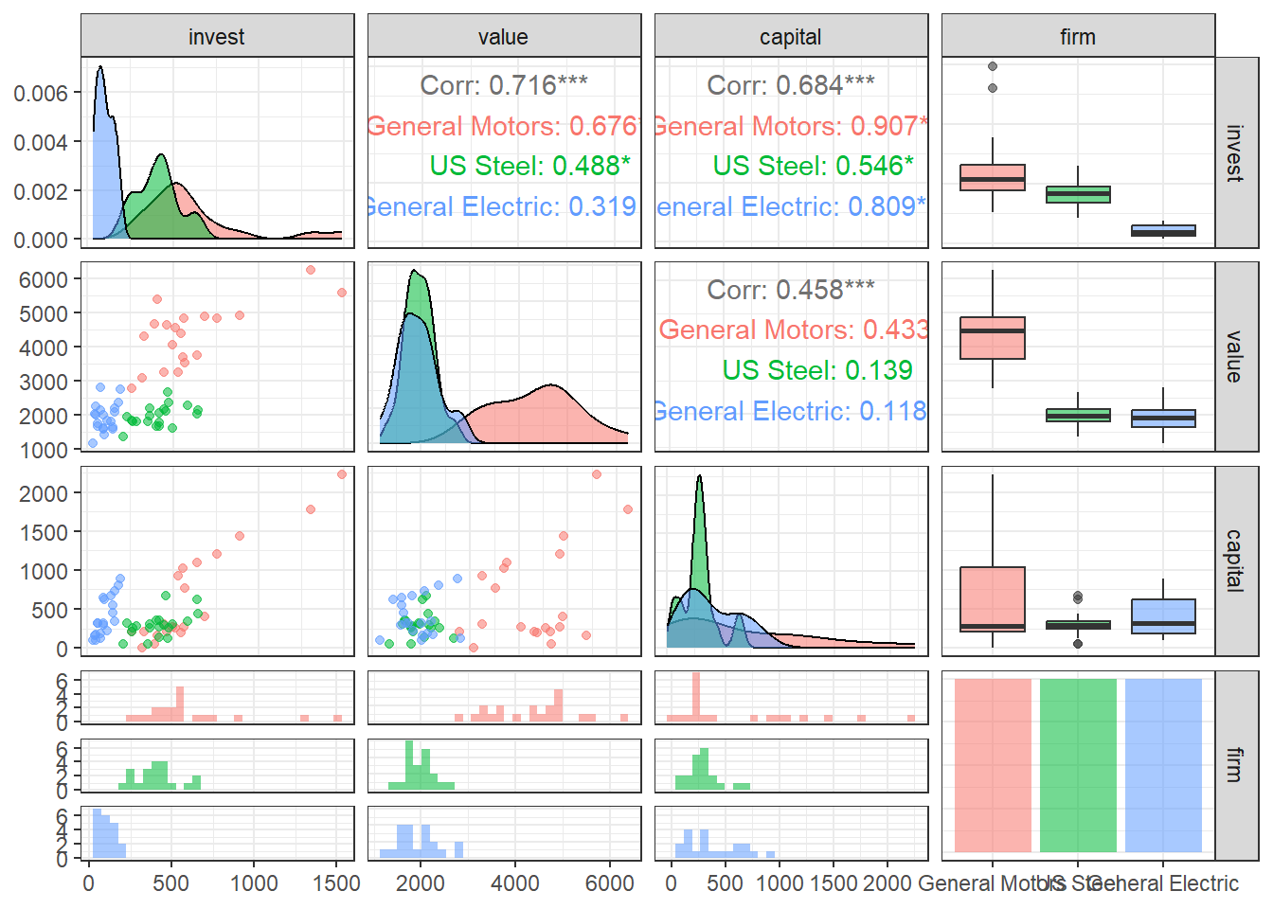Click the green US Steel bar
Image resolution: width=1273 pixels, height=909 pixels.
pos(1078,765)
